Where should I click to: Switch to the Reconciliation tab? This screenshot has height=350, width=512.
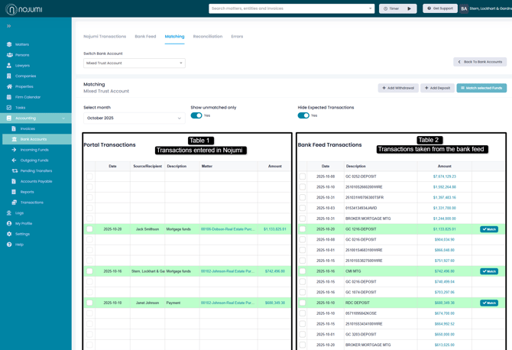click(x=207, y=37)
